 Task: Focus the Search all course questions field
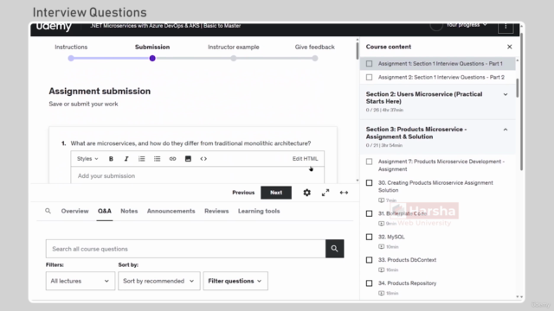coord(186,249)
